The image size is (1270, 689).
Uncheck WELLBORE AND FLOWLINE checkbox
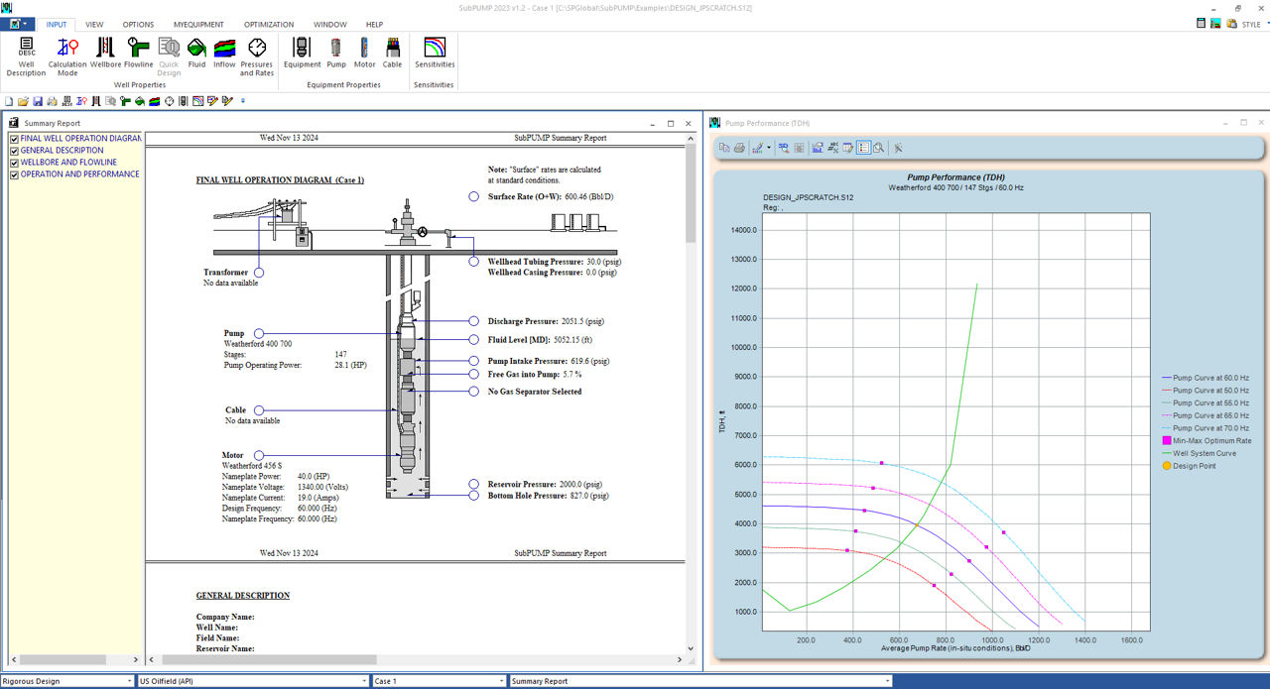[x=14, y=163]
